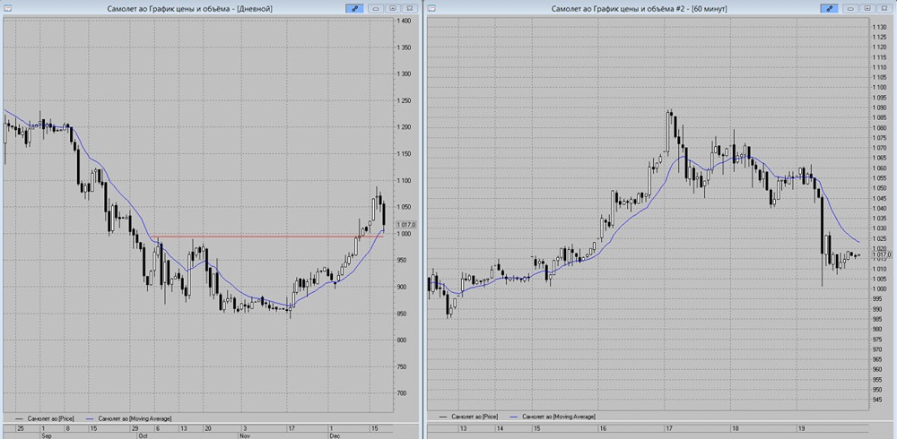
Task: Click the title 'Самолет ао График цены и объёма #2 - [60 минут]'
Action: point(639,9)
